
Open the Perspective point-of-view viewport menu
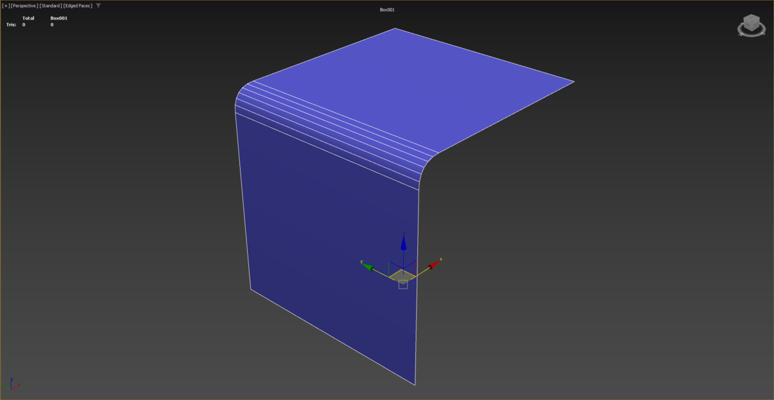[x=24, y=5]
